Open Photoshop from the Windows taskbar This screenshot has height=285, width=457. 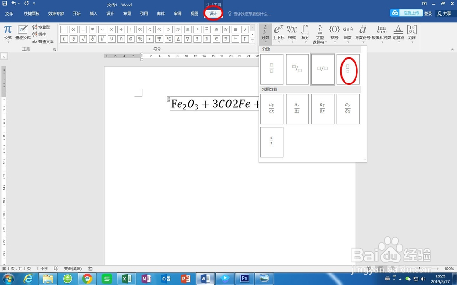[244, 279]
